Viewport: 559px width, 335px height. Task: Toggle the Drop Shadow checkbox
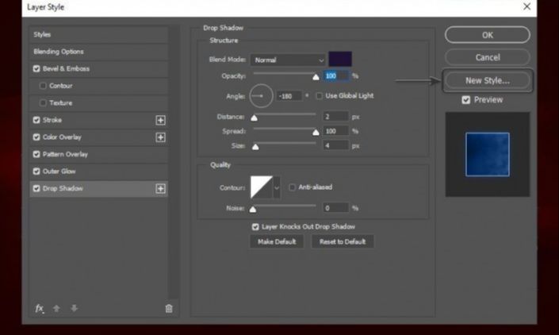pos(36,188)
